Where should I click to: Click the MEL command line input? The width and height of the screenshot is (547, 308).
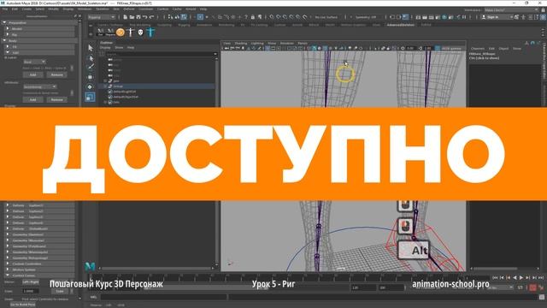[x=163, y=297]
